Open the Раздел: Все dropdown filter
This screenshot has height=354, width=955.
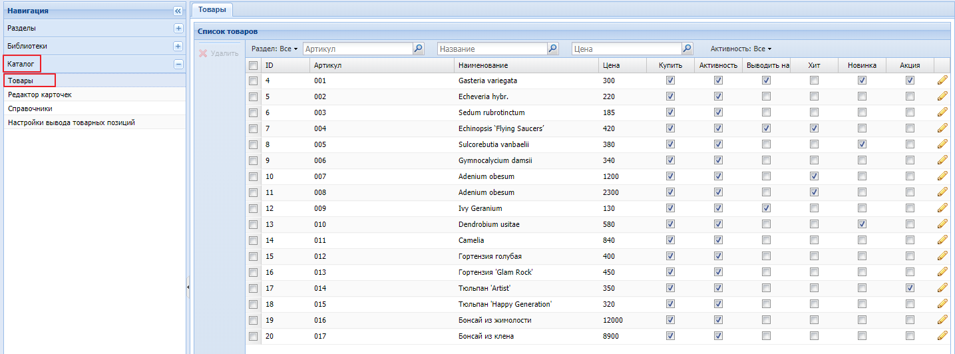tap(274, 49)
